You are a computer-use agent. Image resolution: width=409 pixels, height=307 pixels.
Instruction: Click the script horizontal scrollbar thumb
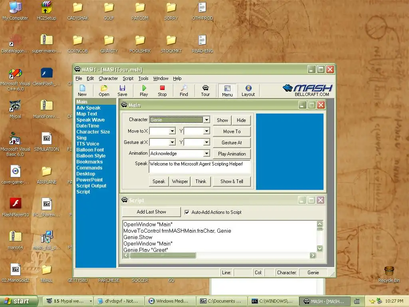163,255
